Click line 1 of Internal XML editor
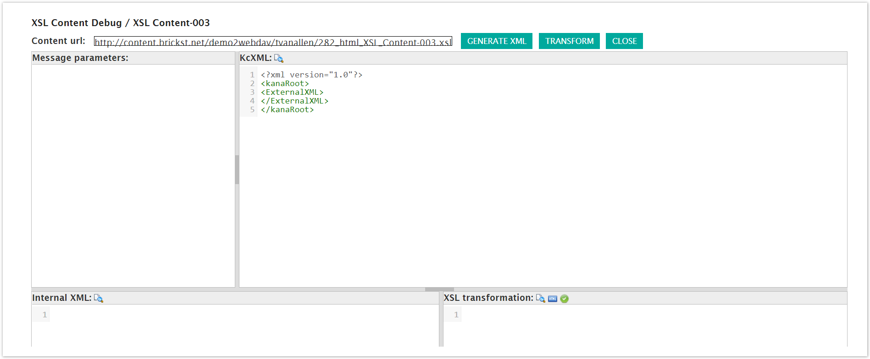870x359 pixels. point(244,315)
